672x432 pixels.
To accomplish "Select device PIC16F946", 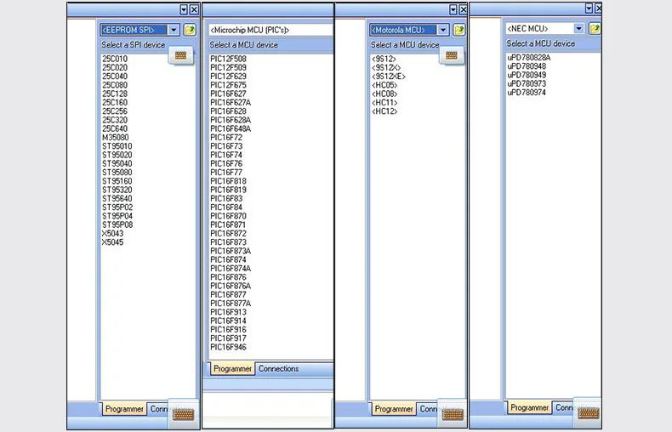I will coord(229,347).
